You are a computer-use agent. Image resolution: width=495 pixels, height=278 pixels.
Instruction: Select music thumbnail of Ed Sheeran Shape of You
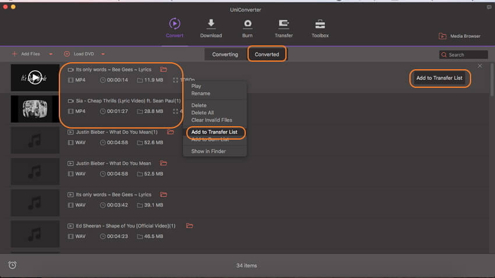tap(35, 234)
